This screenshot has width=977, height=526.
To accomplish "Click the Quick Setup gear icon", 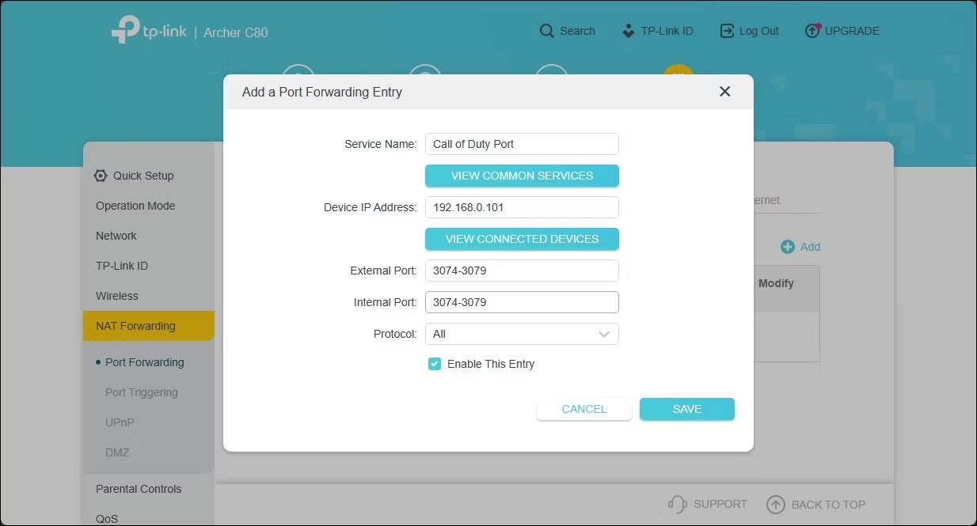I will [x=101, y=176].
